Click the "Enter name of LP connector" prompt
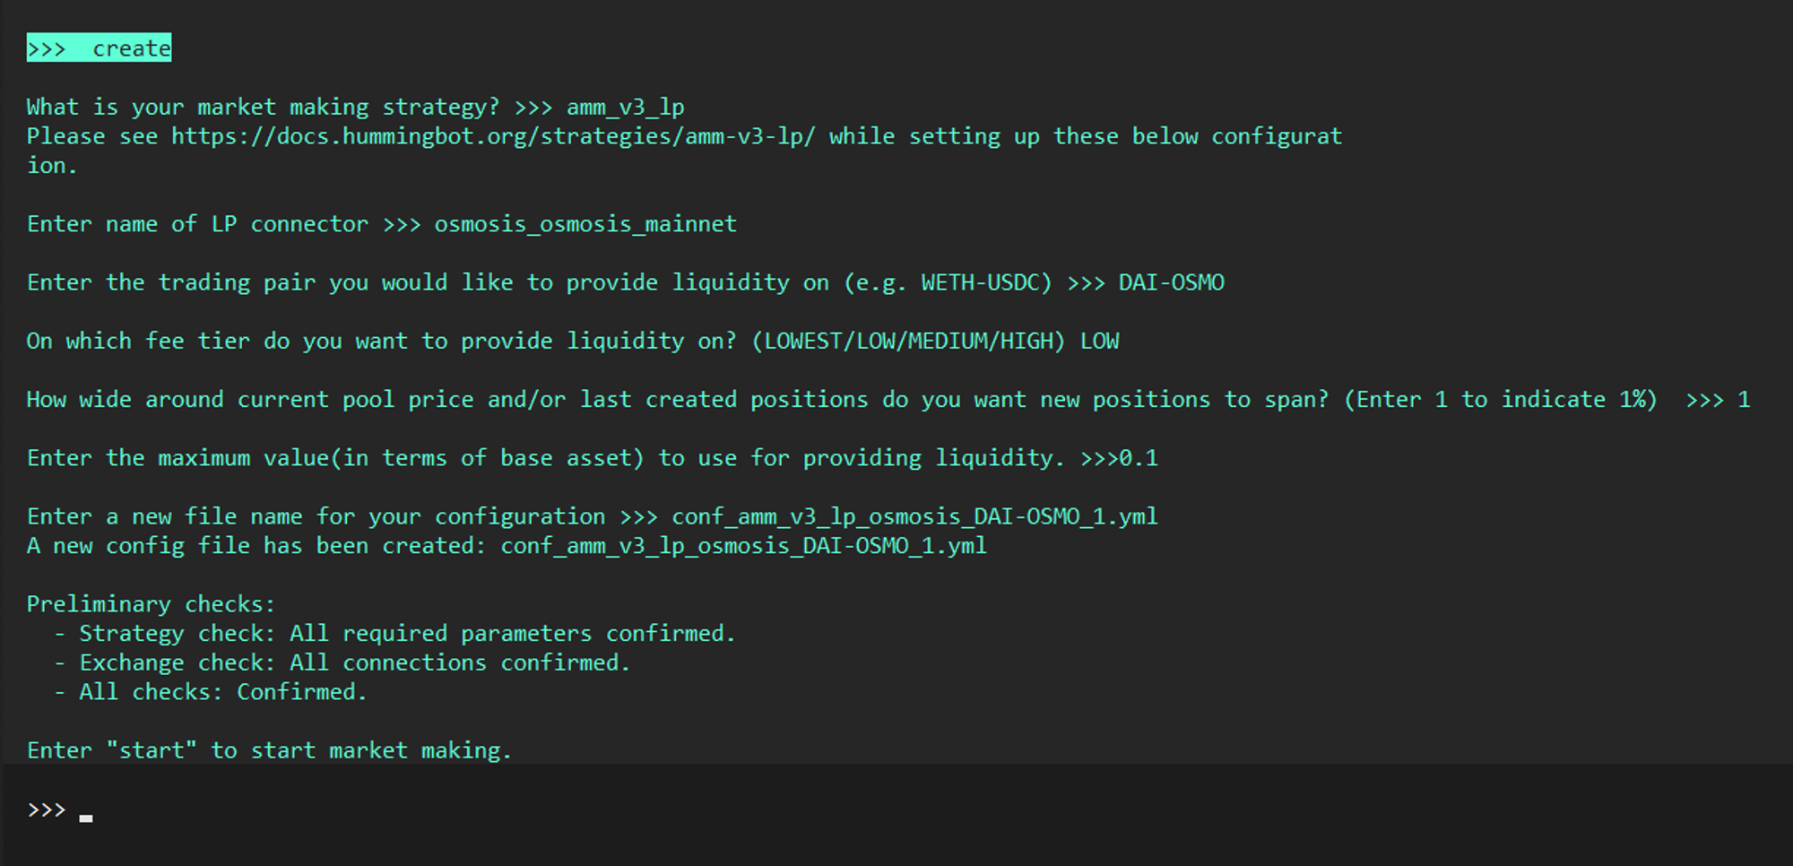The image size is (1793, 866). [x=197, y=224]
